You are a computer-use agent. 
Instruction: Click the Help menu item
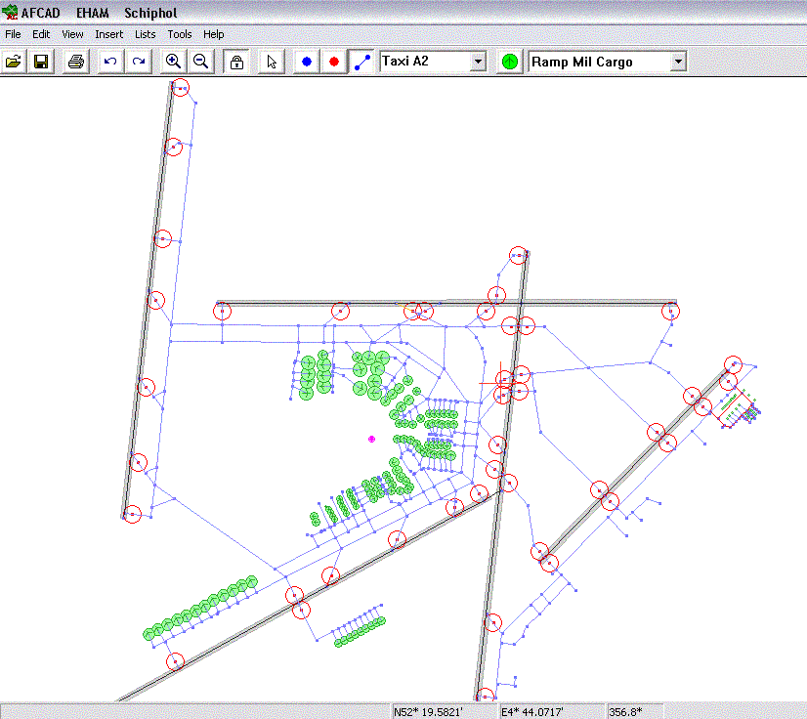point(213,34)
